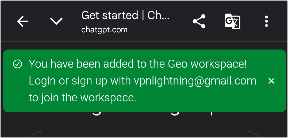The height and width of the screenshot is (138, 288).
Task: Tap the Google Translate icon
Action: [x=233, y=21]
